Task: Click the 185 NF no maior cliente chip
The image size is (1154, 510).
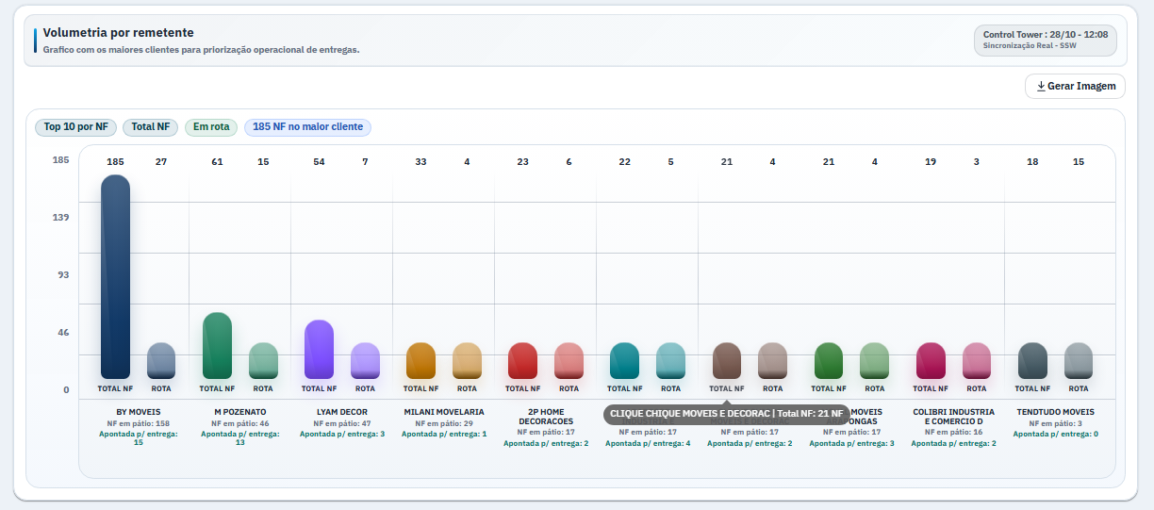Action: 307,126
